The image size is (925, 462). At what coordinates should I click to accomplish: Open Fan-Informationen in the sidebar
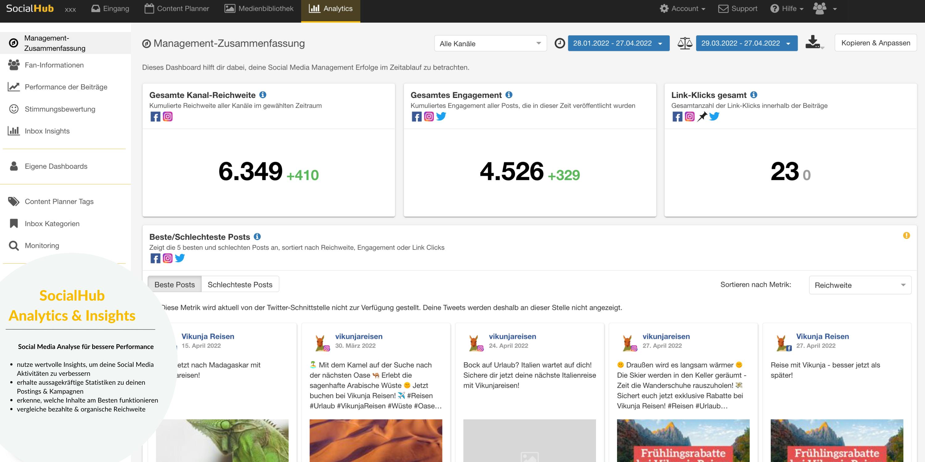[x=54, y=65]
